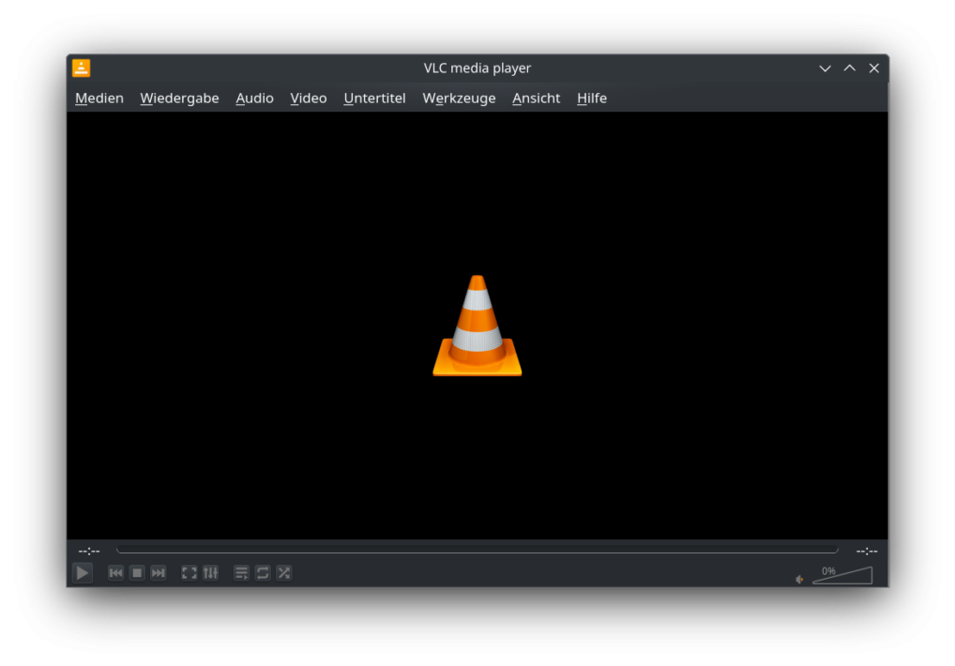Skip to the previous track
Screen dimensions: 955x666
coord(115,572)
